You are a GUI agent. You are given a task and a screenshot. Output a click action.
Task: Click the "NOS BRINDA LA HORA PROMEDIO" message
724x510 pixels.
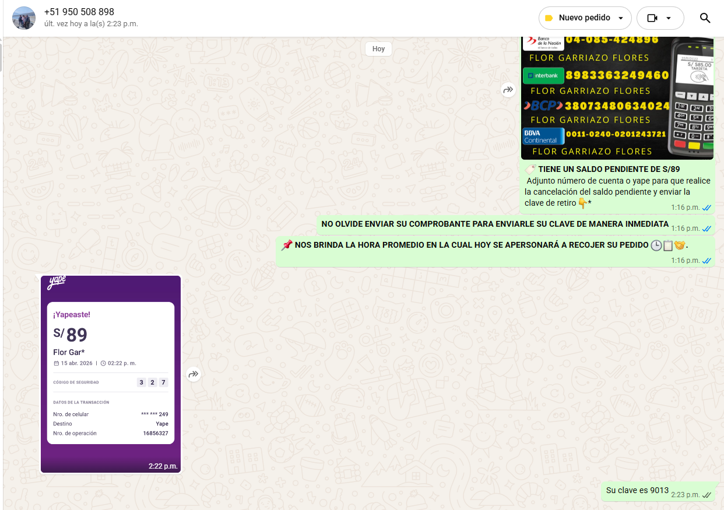point(472,245)
